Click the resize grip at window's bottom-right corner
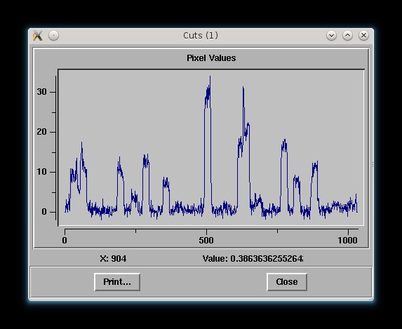This screenshot has height=329, width=402. [x=372, y=299]
